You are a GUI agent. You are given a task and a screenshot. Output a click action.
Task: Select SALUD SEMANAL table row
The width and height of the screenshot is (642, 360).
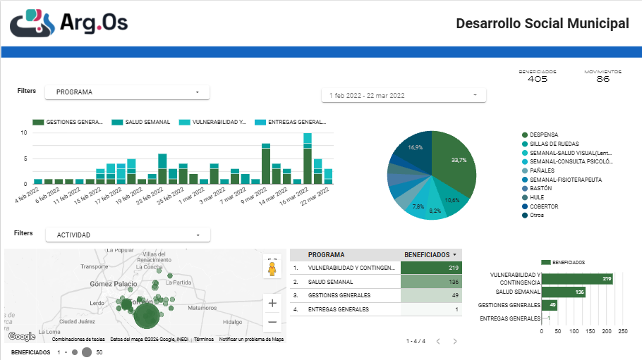click(x=376, y=282)
